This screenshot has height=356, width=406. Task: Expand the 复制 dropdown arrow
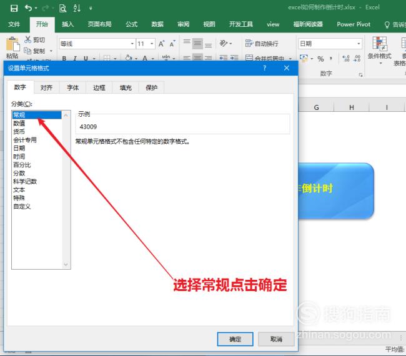(51, 51)
